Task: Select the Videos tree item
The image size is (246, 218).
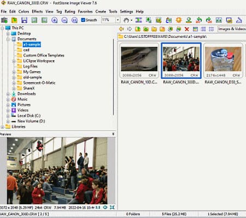Action: click(x=23, y=110)
